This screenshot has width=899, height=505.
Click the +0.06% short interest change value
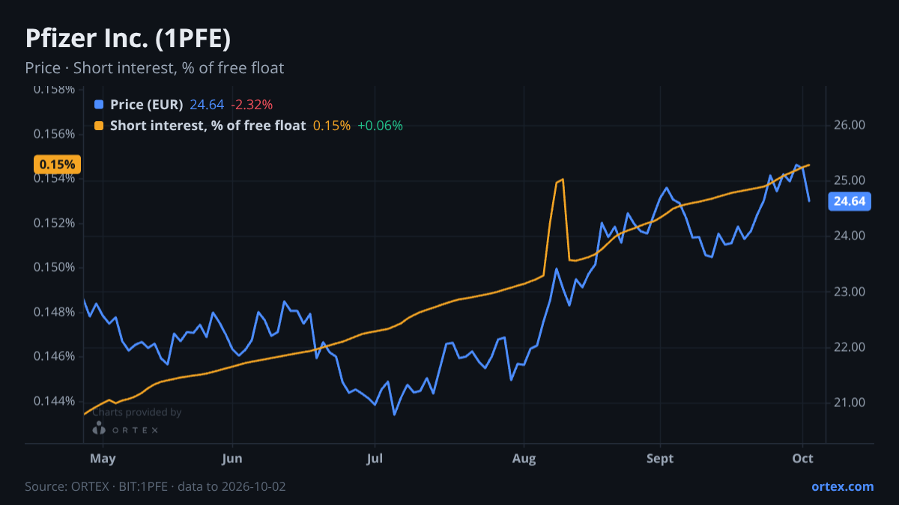click(x=380, y=126)
